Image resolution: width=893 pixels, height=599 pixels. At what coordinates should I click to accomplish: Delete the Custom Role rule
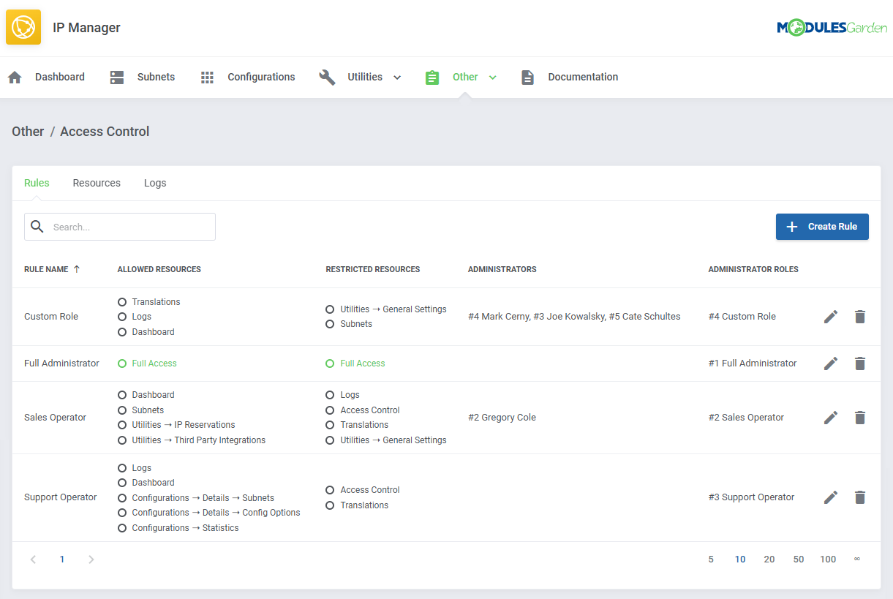(x=860, y=317)
